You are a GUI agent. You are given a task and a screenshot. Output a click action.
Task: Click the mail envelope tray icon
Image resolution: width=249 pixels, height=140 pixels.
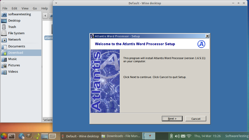(183, 136)
